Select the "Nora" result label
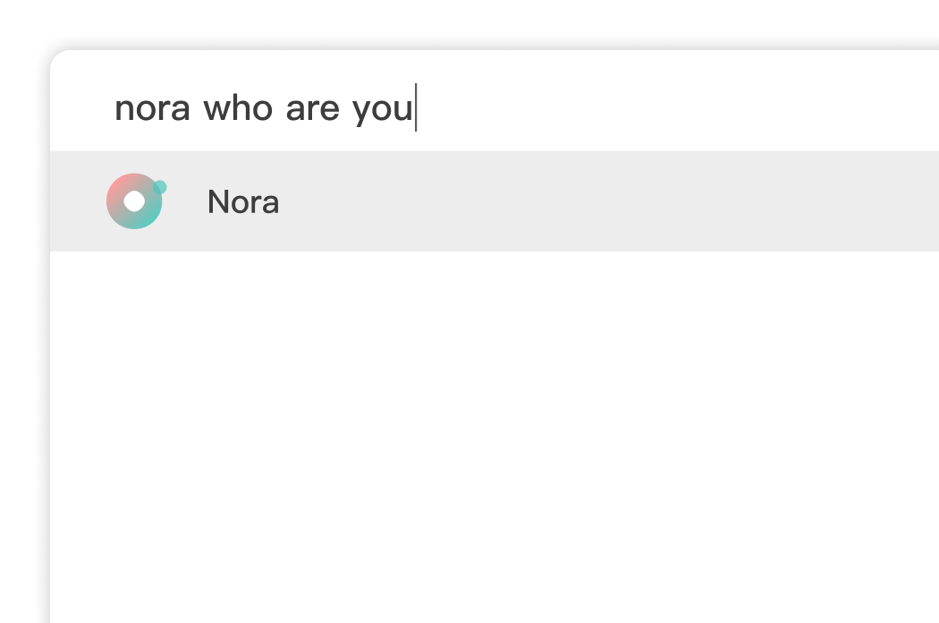 coord(242,202)
